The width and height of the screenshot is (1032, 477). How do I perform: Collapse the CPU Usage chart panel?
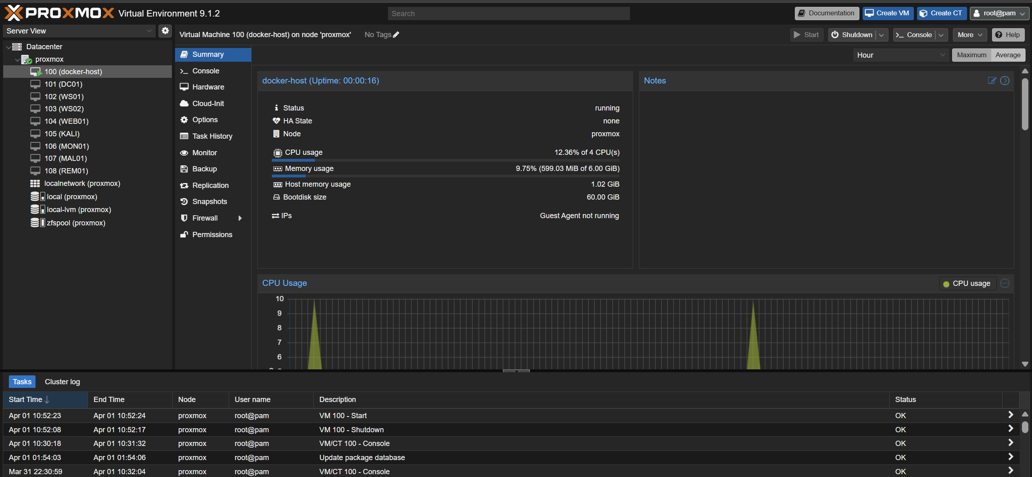coord(1005,283)
